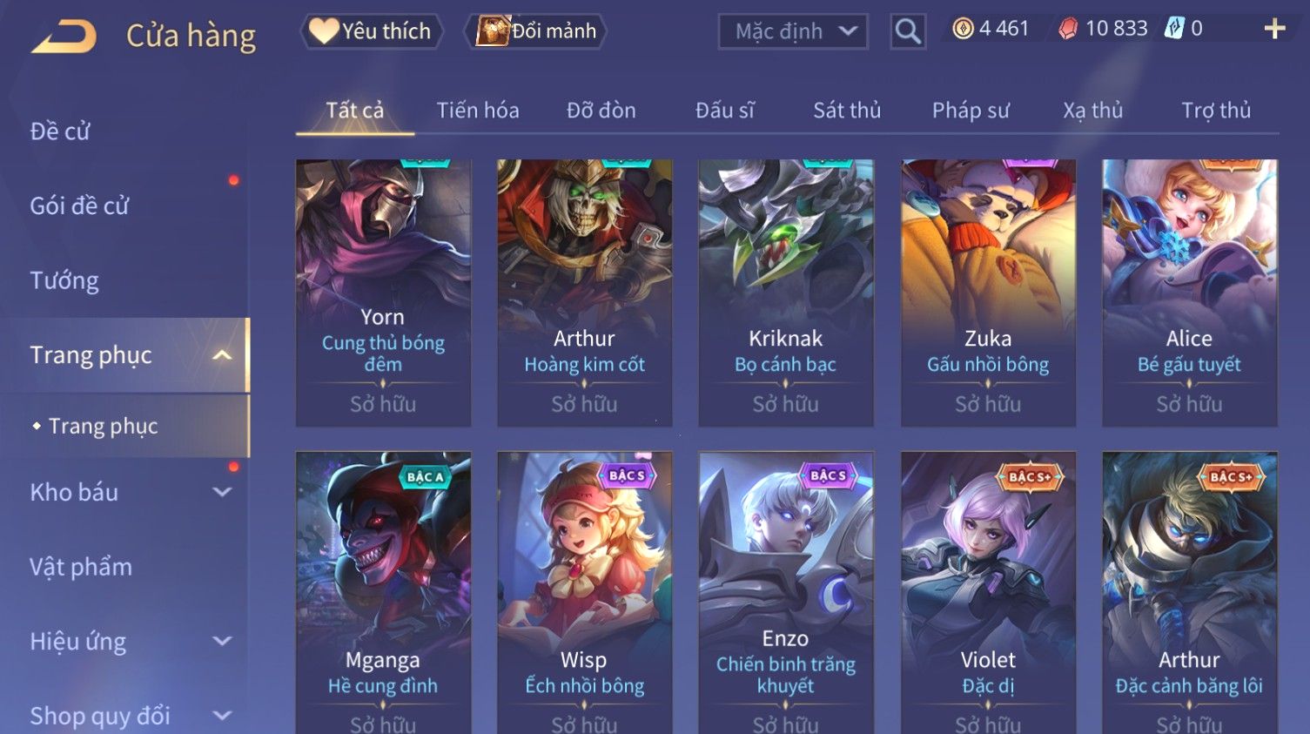Click the red ruby currency icon
The width and height of the screenshot is (1310, 734).
tap(1068, 29)
